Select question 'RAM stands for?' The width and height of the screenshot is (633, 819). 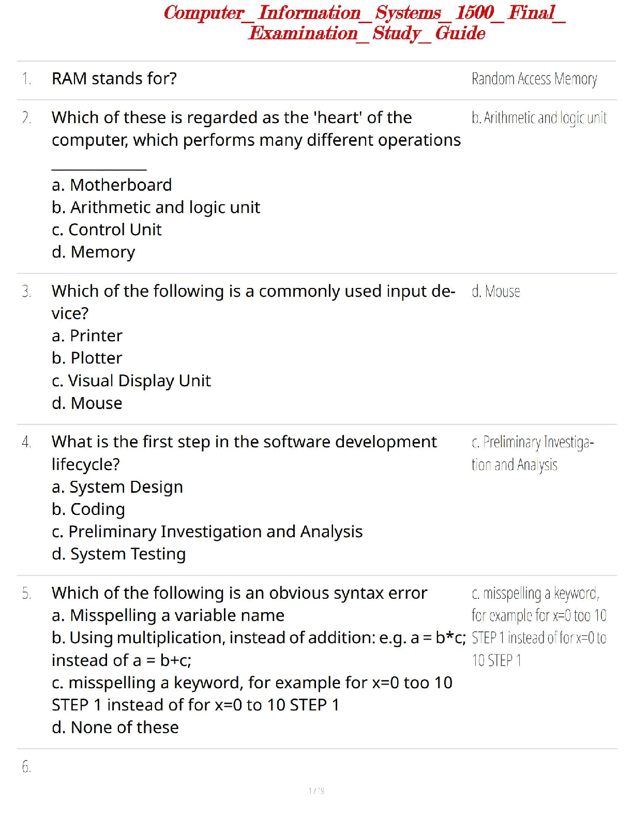pyautogui.click(x=114, y=79)
